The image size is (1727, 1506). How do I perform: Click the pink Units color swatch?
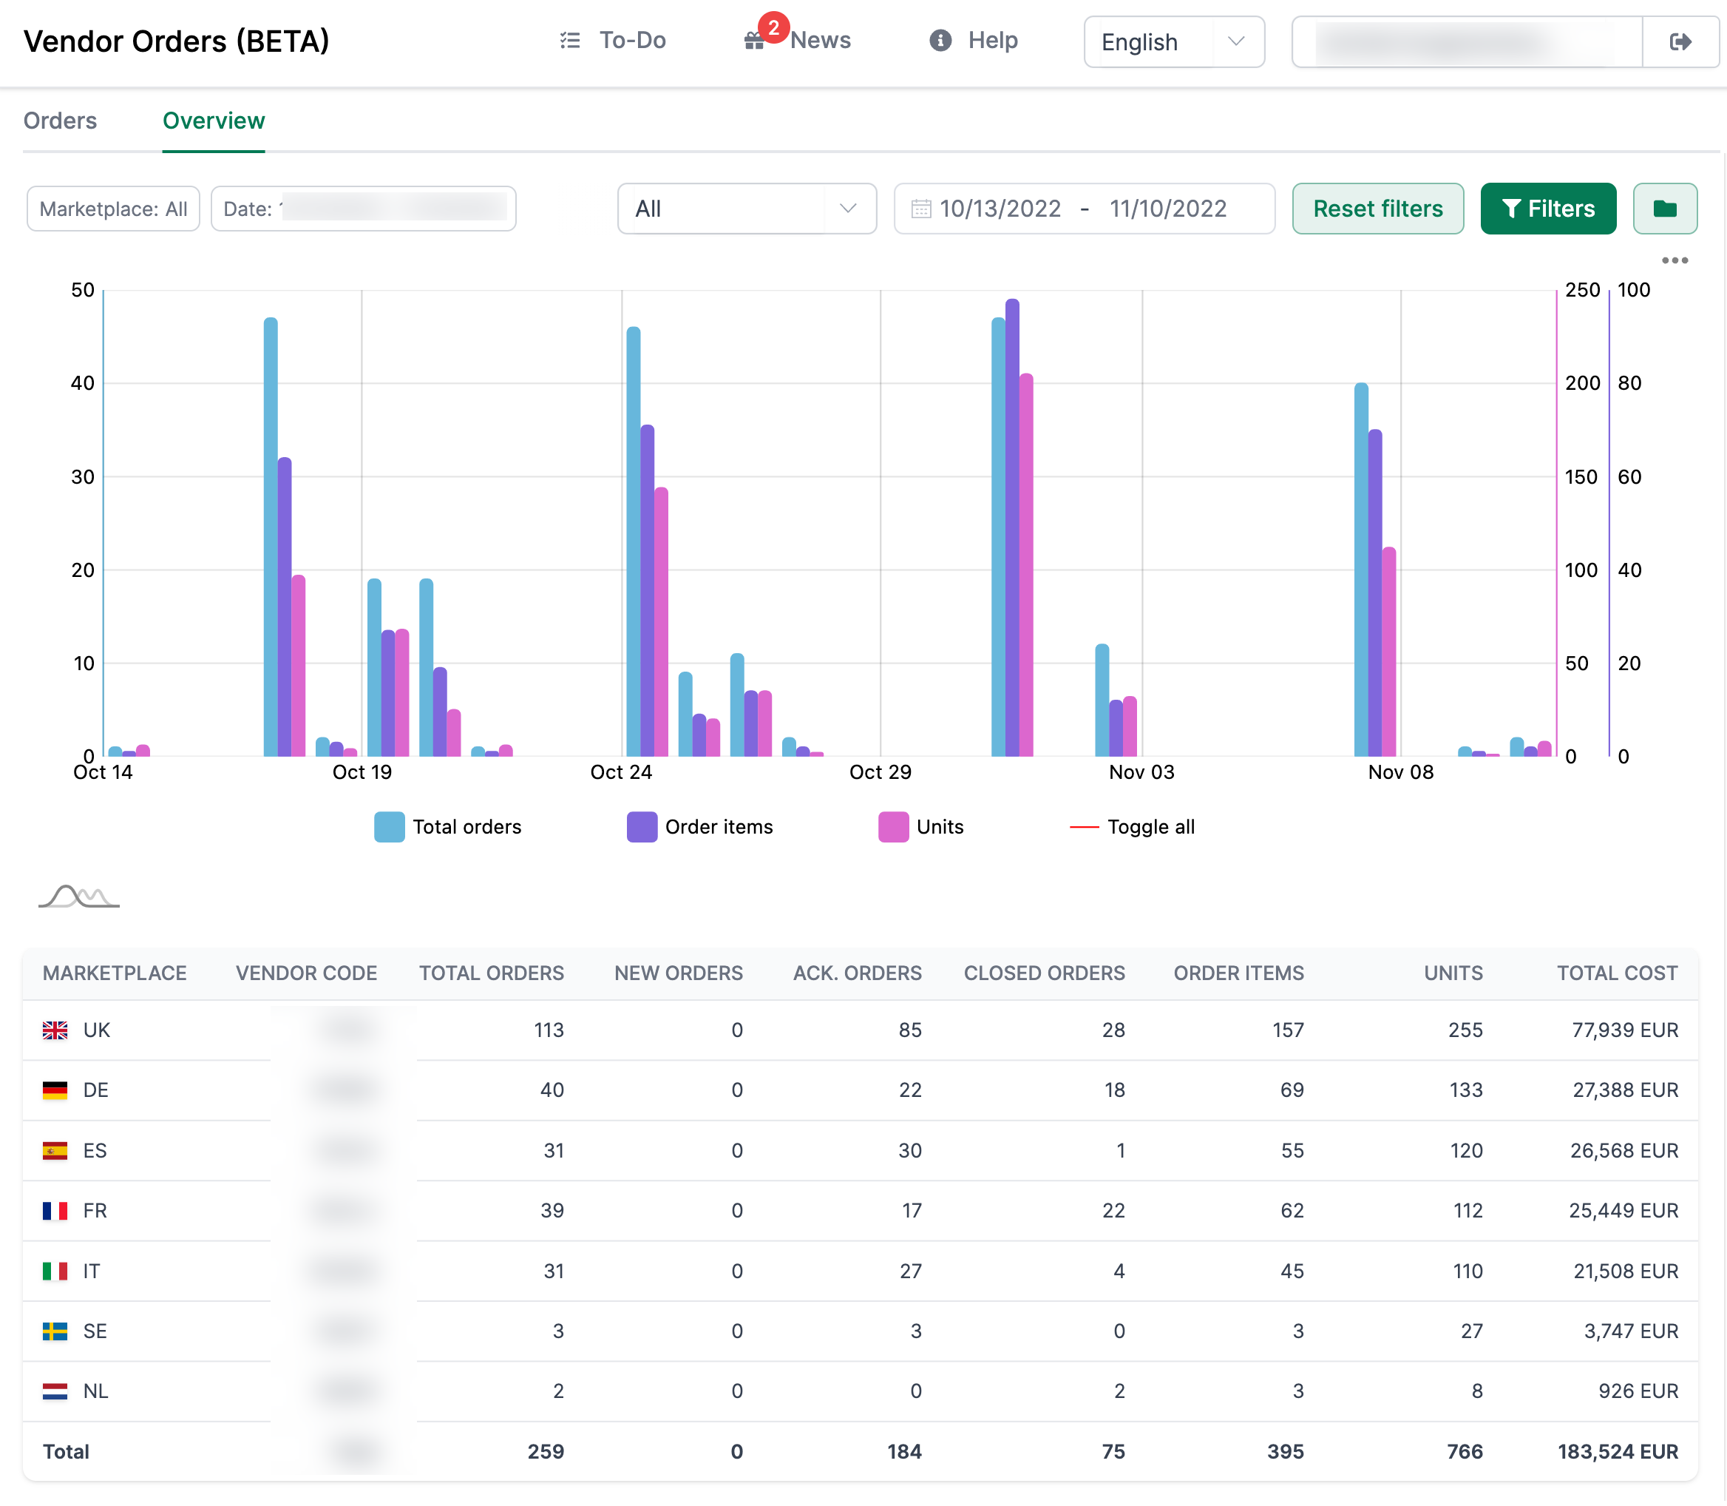(x=893, y=827)
